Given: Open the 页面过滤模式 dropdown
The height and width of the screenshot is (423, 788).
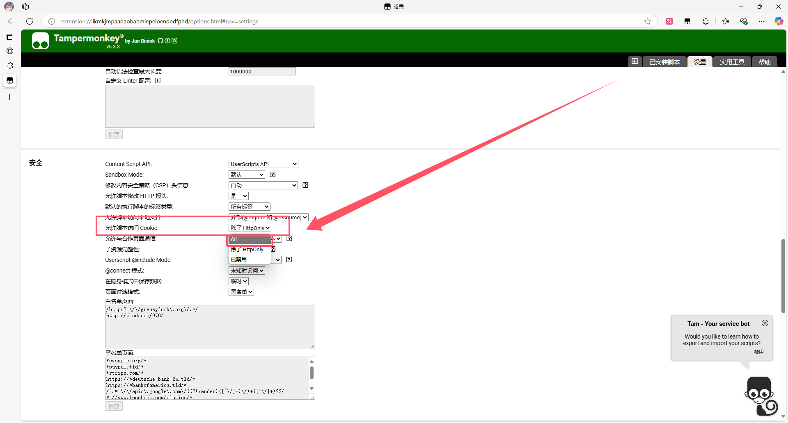Looking at the screenshot, I should pos(241,292).
